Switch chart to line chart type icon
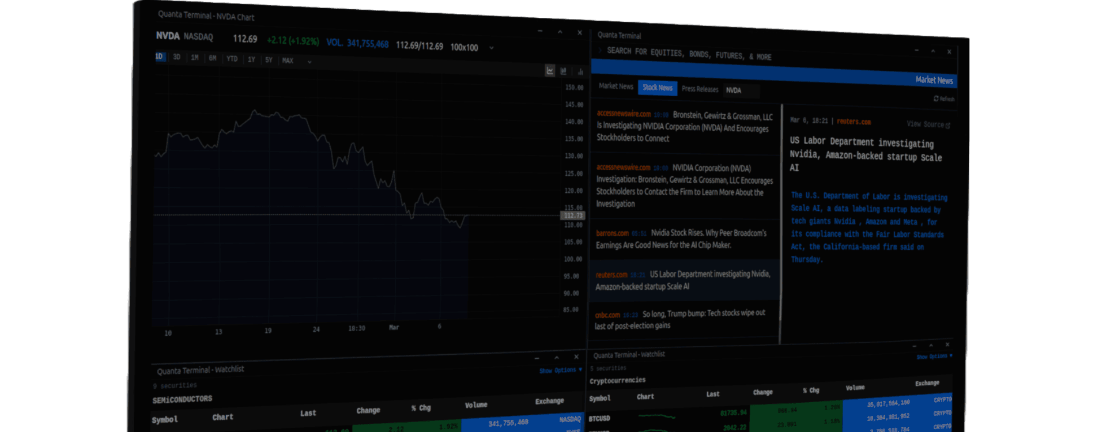Viewport: 1095px width, 432px height. point(550,71)
